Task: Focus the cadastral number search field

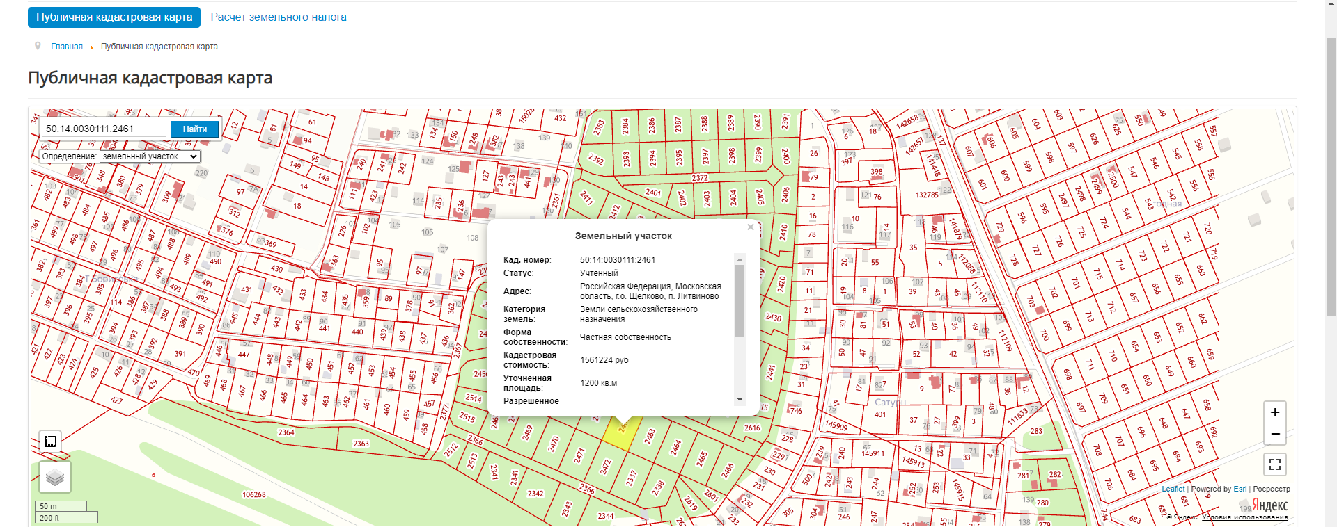Action: point(104,129)
